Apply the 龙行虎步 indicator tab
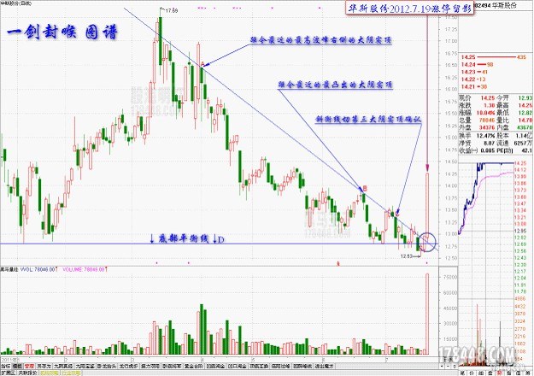Viewport: 534px width, 376px height. [127, 366]
